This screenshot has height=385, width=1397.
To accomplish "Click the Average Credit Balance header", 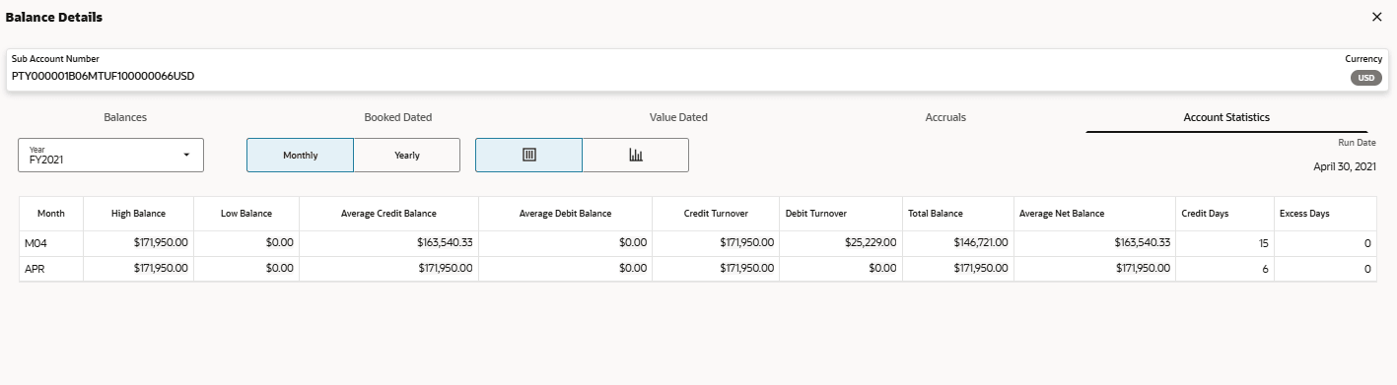I will [388, 213].
